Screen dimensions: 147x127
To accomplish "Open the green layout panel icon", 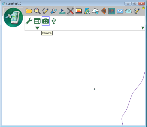I will click(x=37, y=21).
